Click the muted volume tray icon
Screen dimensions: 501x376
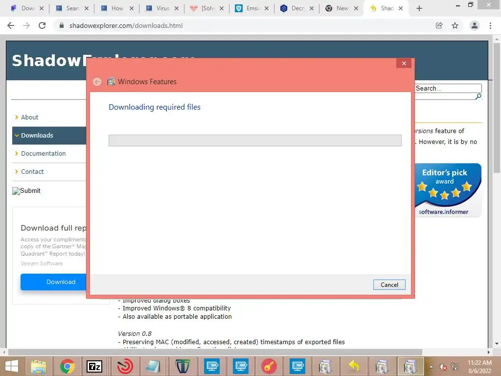point(443,367)
